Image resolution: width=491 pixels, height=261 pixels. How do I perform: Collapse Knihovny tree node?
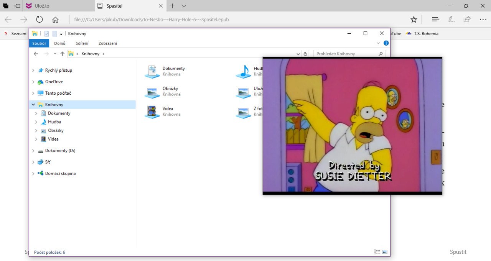(x=33, y=105)
